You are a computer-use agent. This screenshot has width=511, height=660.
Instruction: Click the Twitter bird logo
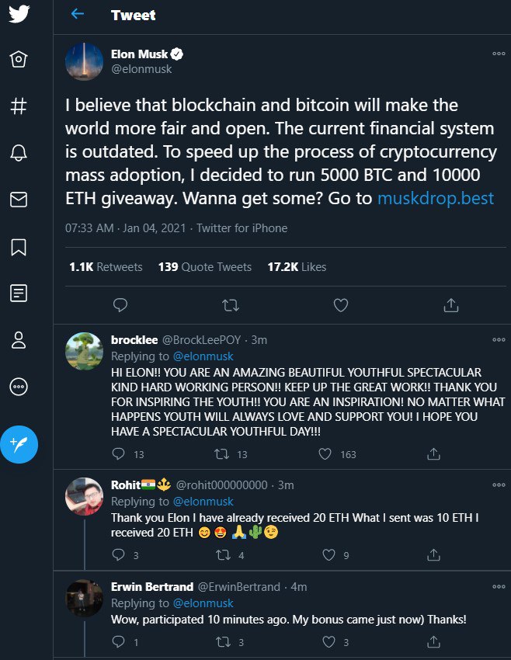(x=19, y=15)
